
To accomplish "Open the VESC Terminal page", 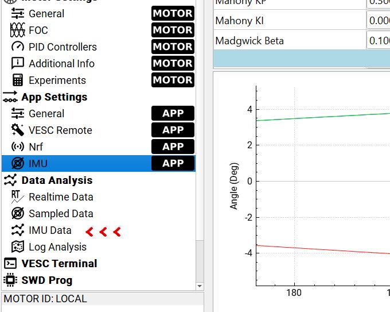I will 59,264.
